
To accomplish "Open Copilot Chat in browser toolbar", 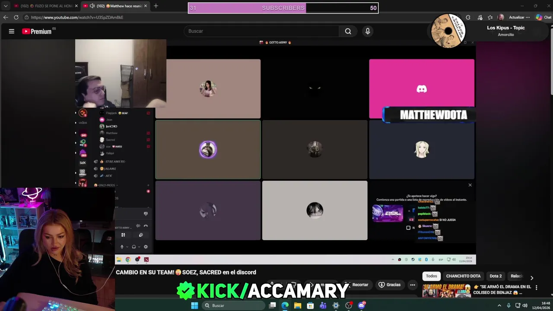I will click(543, 17).
